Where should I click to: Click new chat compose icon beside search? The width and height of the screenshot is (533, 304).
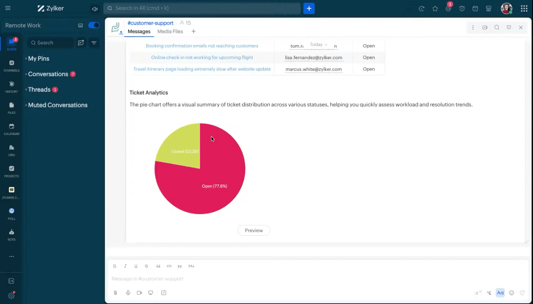[81, 43]
